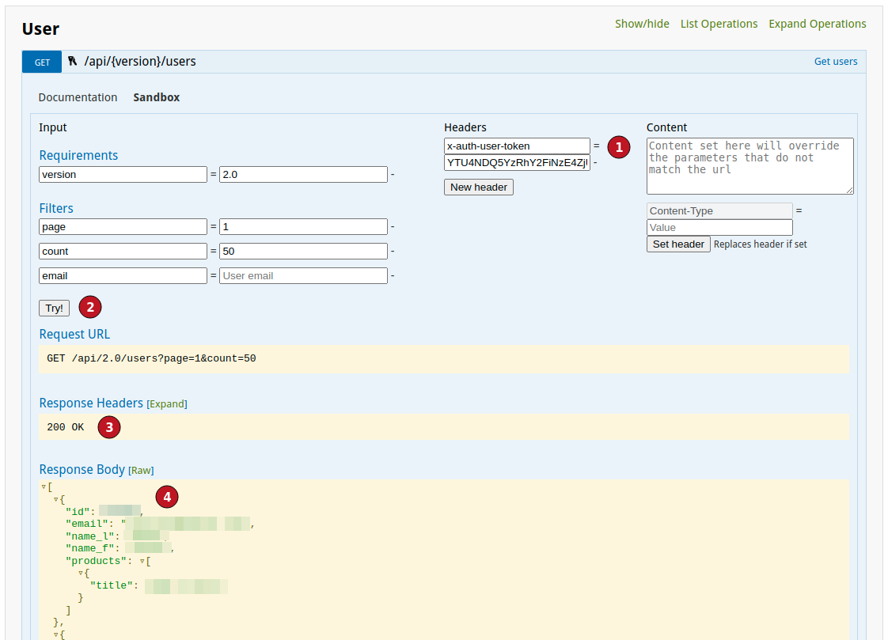This screenshot has height=640, width=888.
Task: Click the page value field showing 1
Action: [x=303, y=227]
